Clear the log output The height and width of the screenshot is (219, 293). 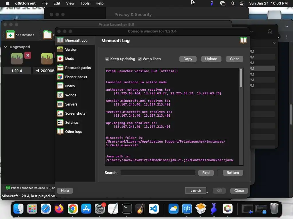[235, 59]
